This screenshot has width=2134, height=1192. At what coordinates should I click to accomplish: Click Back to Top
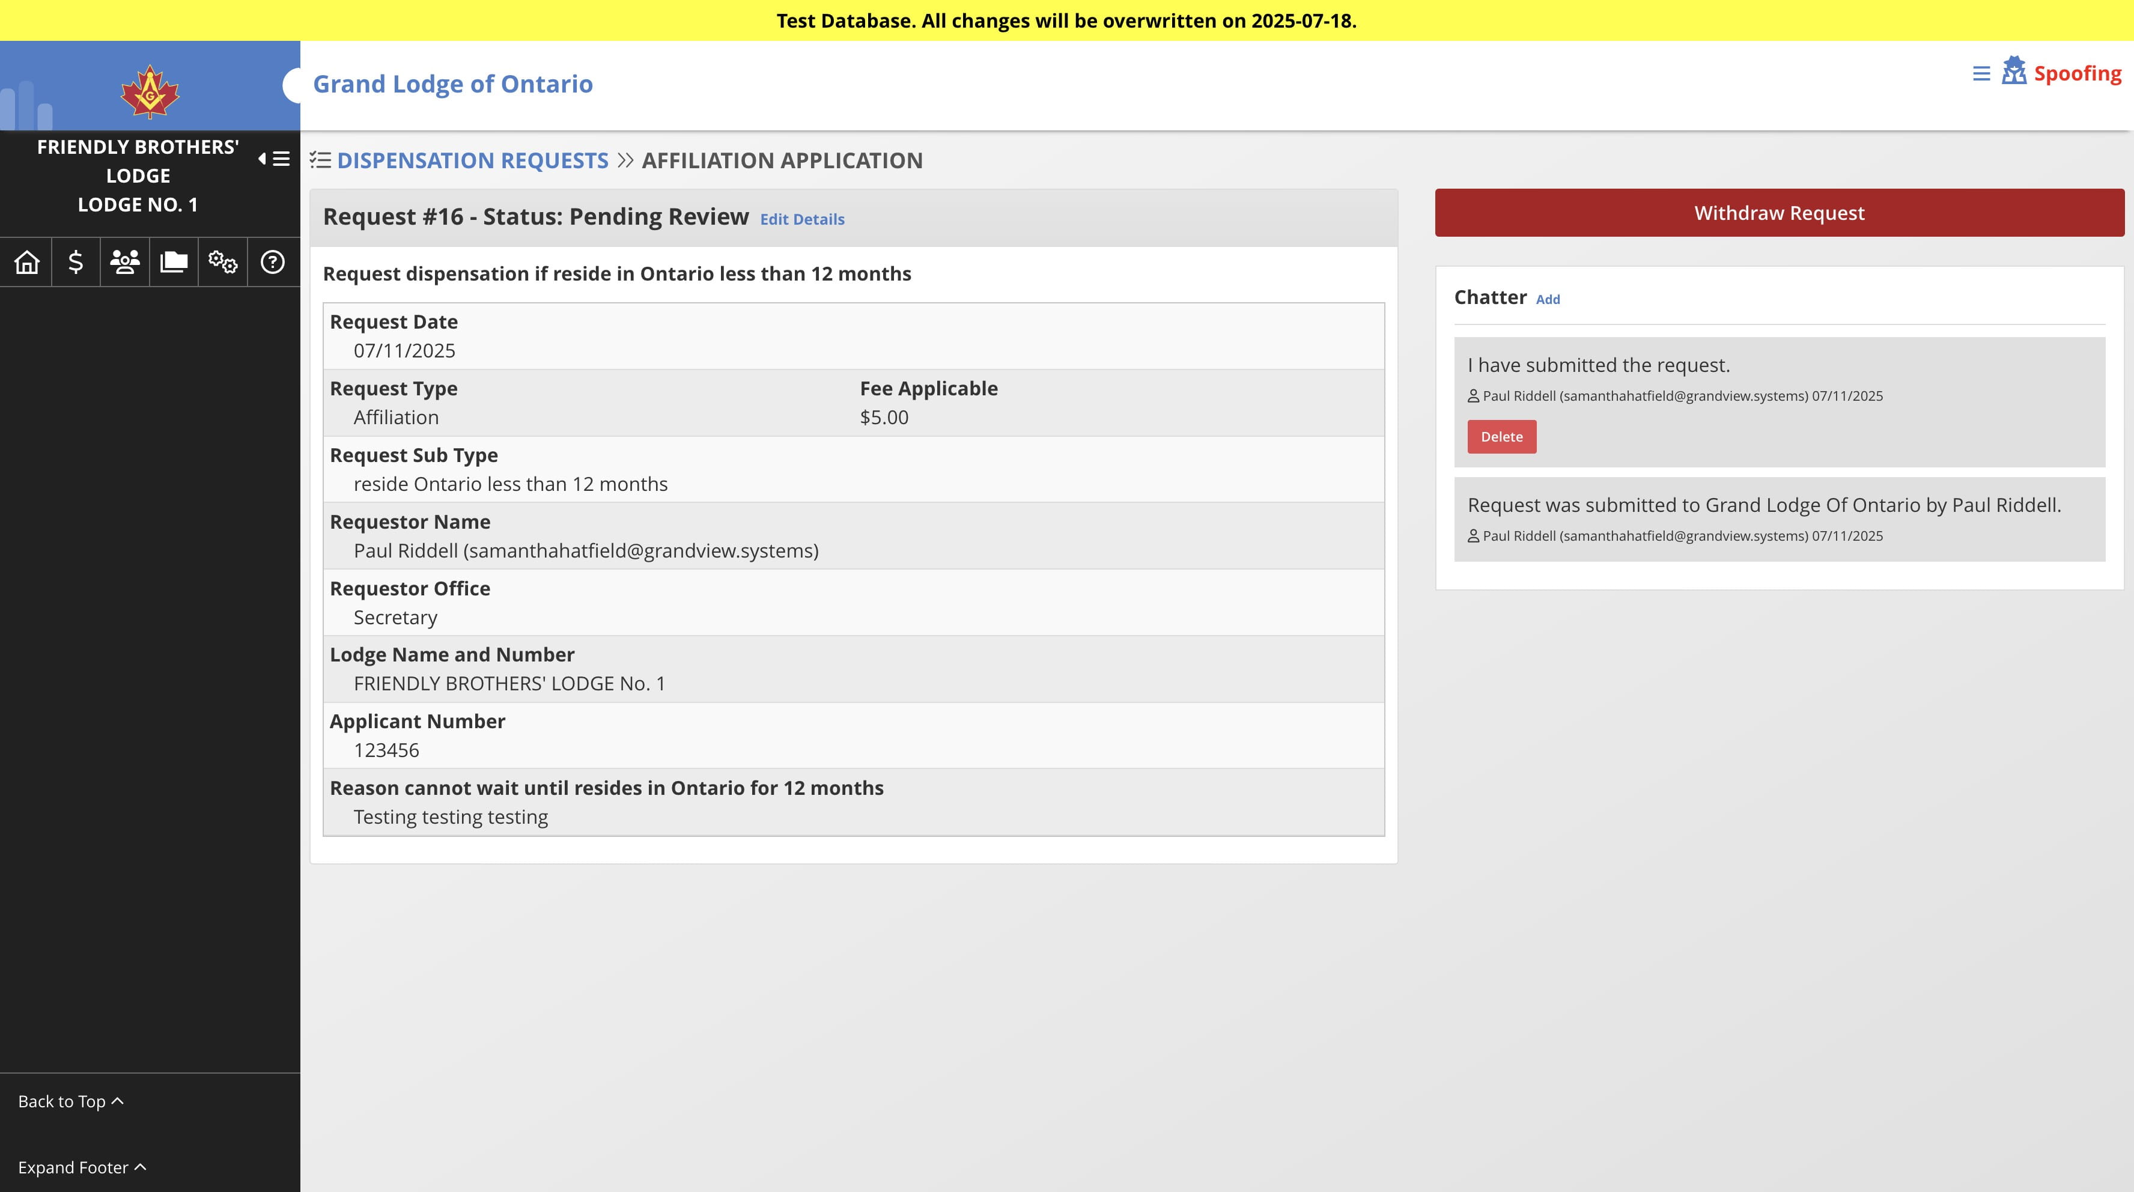71,1101
